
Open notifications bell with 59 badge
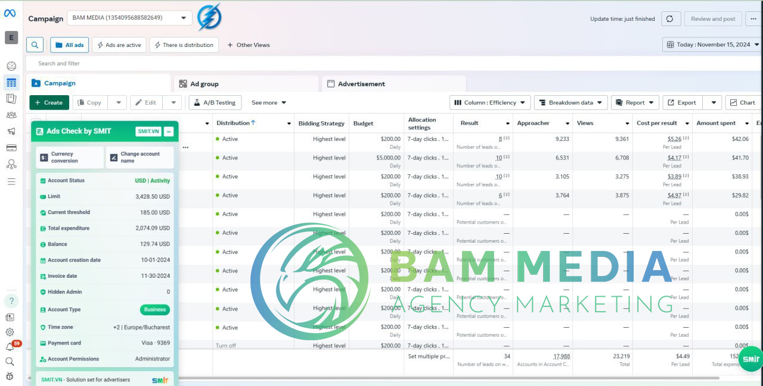(x=10, y=347)
